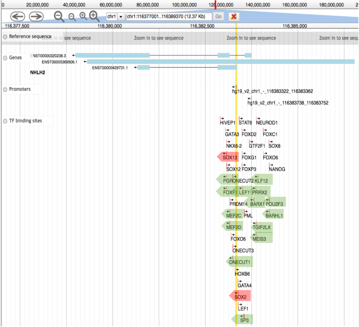Image resolution: width=359 pixels, height=327 pixels.
Task: Click the red position marker on the overview scale
Action: (x=215, y=5)
